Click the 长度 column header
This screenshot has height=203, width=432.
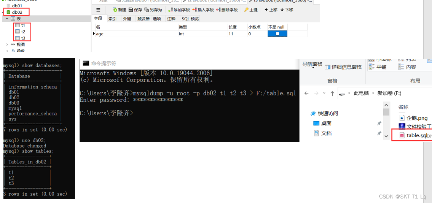click(x=237, y=27)
